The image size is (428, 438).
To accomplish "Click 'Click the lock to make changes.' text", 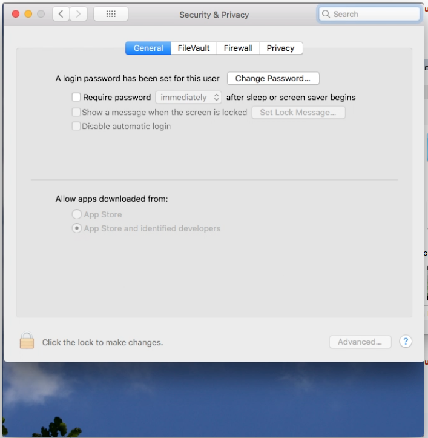I will (x=102, y=342).
